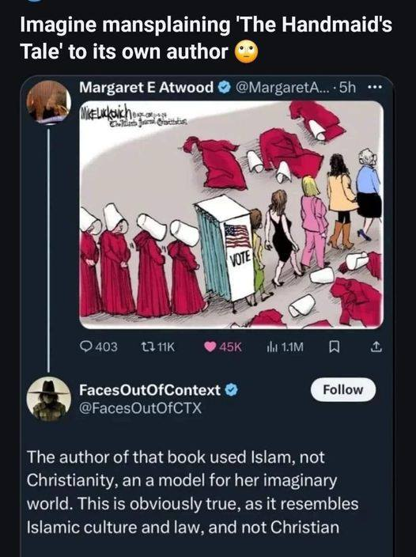Click Margaret Atwood's verified badge
This screenshot has width=416, height=557.
coord(223,87)
